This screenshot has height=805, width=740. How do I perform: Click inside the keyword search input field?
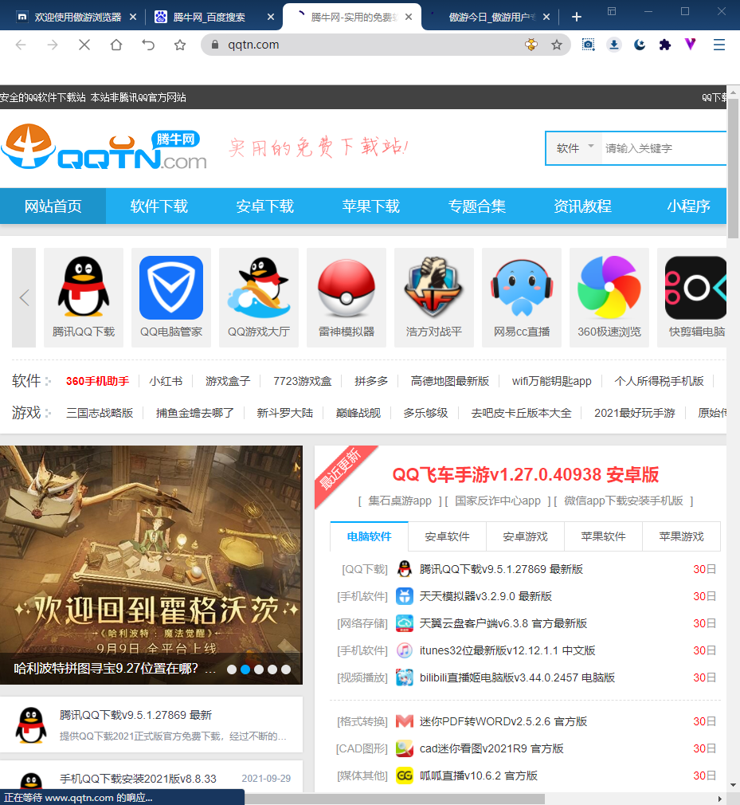[661, 148]
